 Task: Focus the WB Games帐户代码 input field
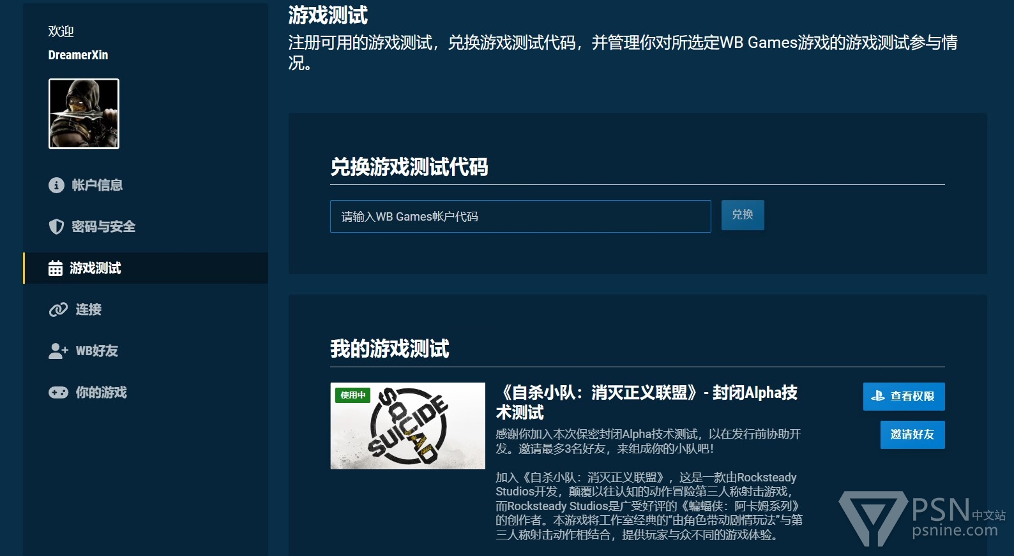click(520, 216)
